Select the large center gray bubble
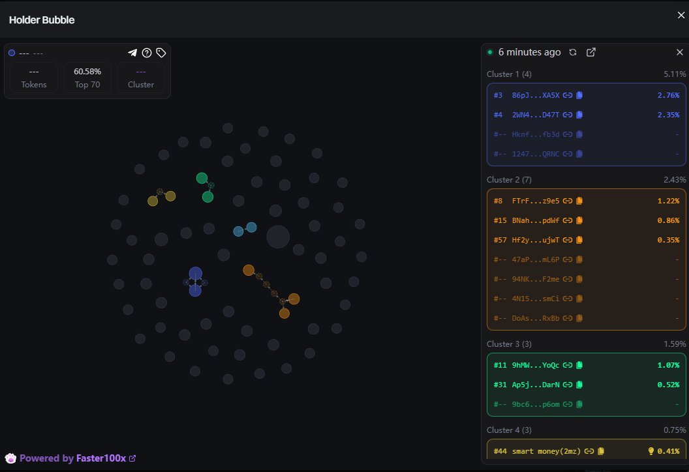Screen dimensions: 689x472 click(278, 237)
